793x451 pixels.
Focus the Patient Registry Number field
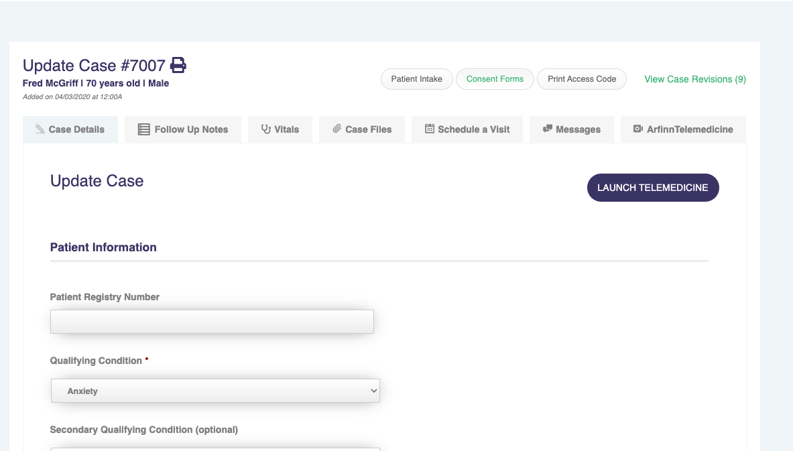point(212,322)
